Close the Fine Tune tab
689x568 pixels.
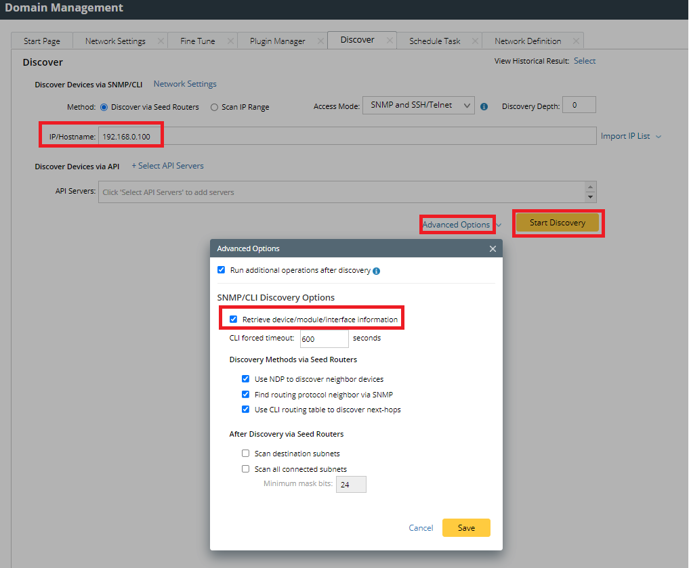coord(230,41)
